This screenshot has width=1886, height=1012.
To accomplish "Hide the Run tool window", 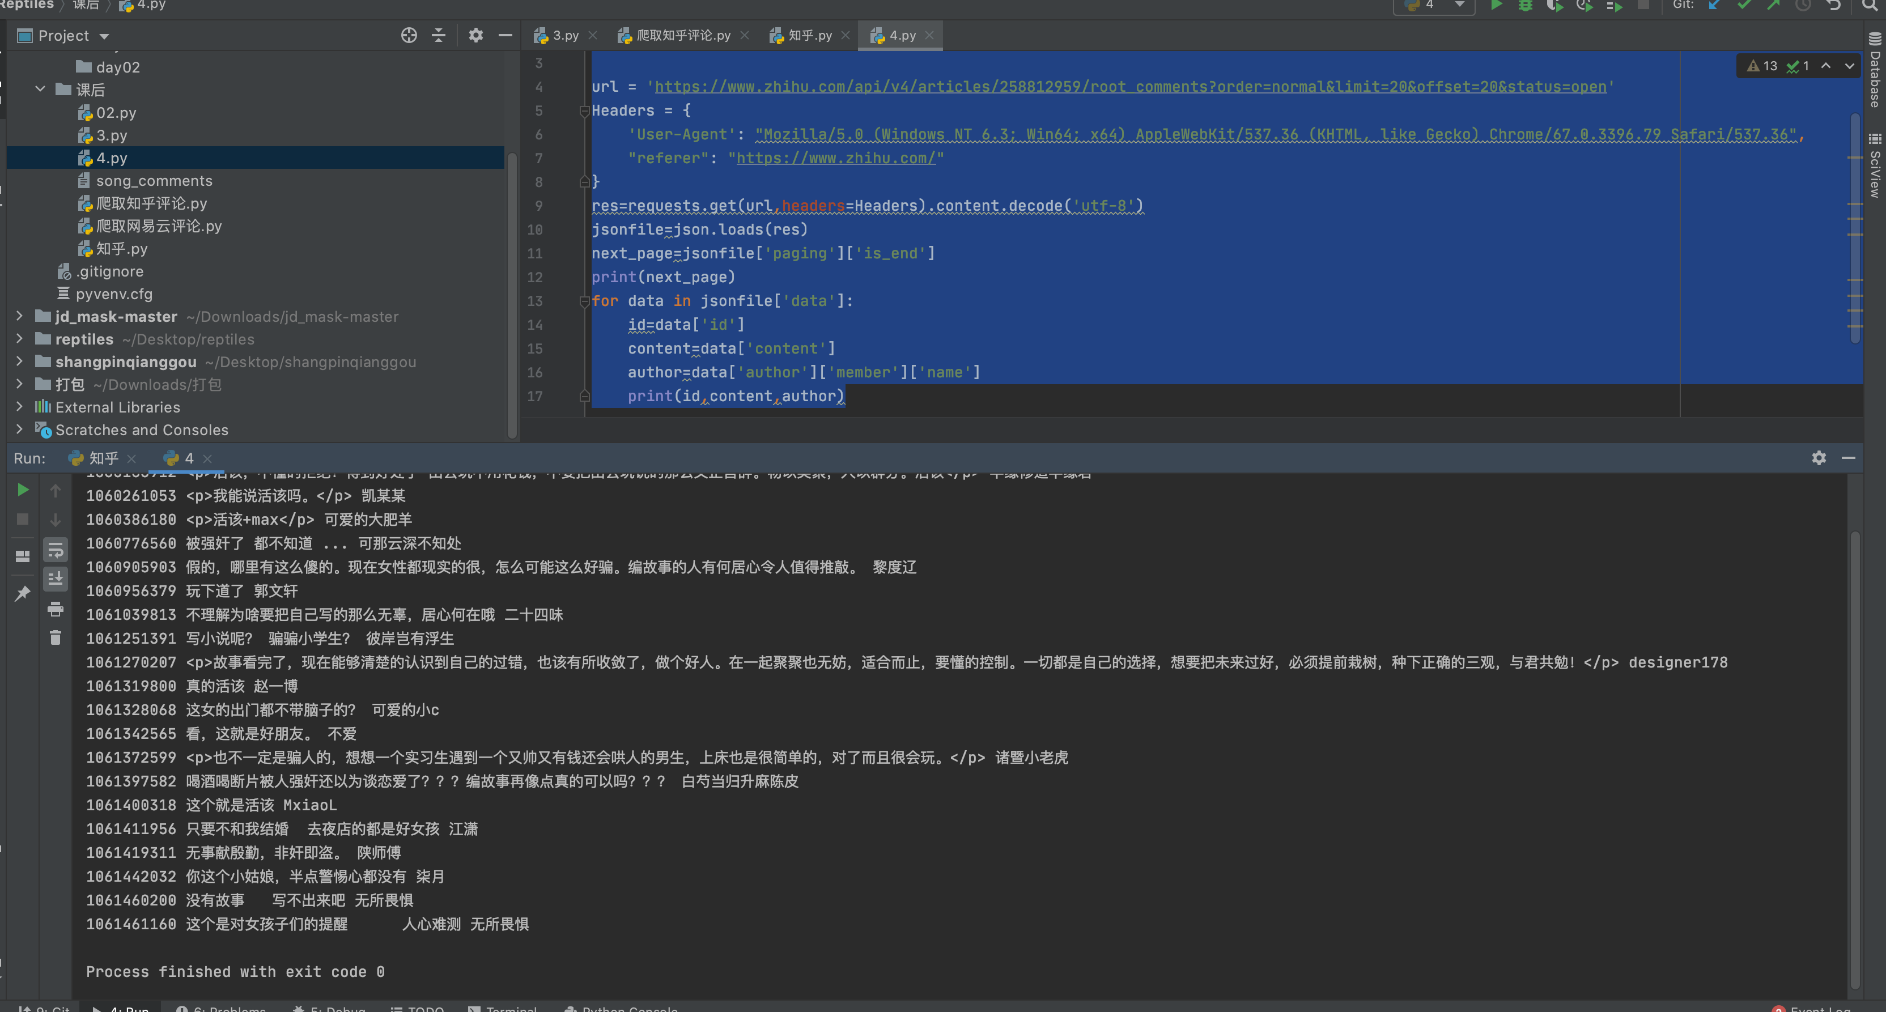I will pos(1849,458).
